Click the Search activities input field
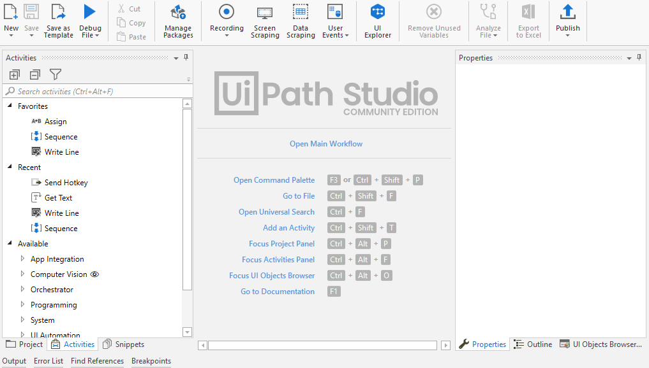 click(98, 91)
